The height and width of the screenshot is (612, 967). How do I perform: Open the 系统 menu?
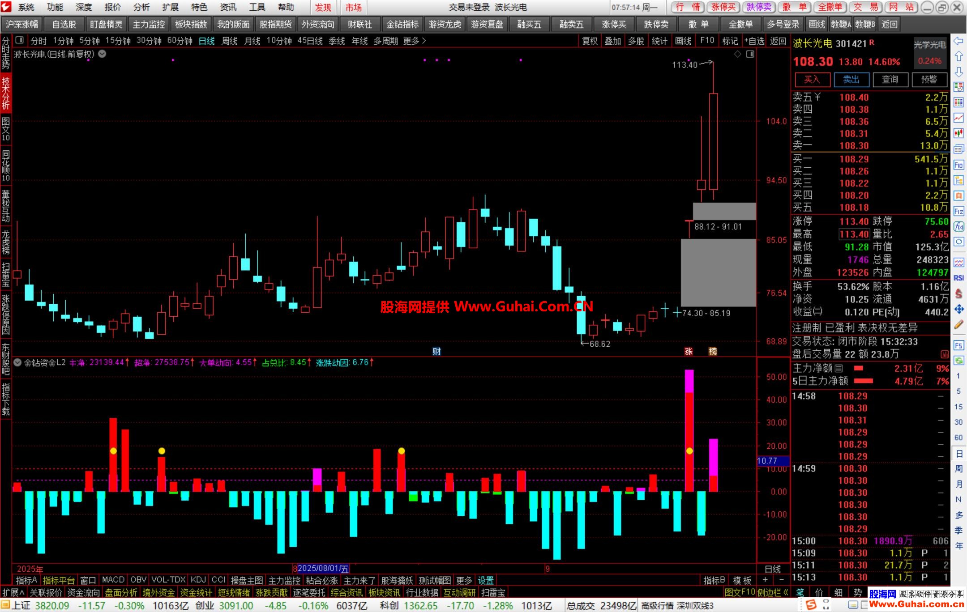click(x=26, y=7)
